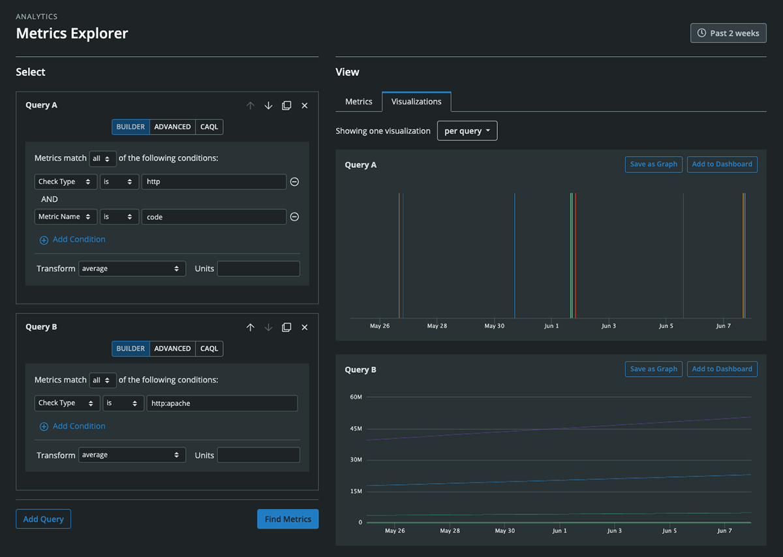Open the Transform average dropdown in Query A
The height and width of the screenshot is (557, 783).
point(132,268)
